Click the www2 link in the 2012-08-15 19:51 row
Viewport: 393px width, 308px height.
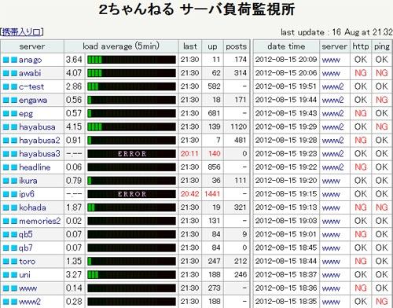(332, 86)
